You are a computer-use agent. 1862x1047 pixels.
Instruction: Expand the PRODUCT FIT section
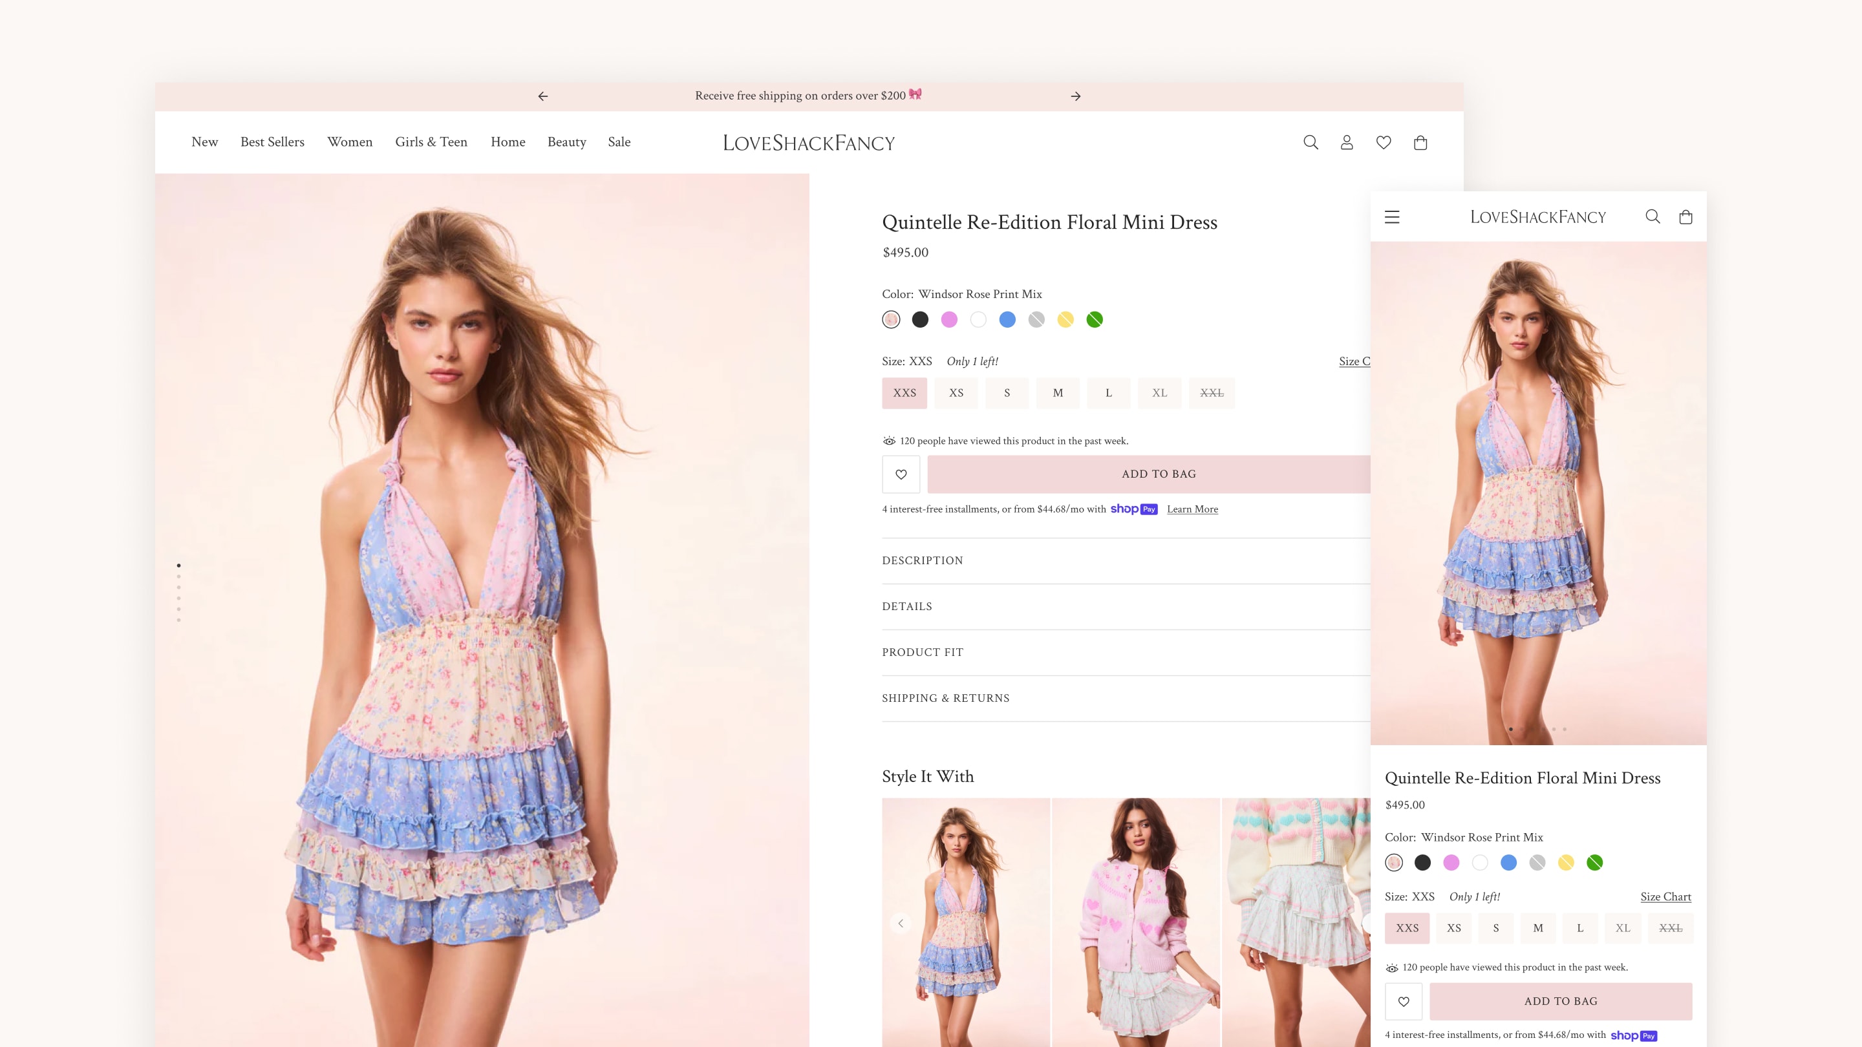pyautogui.click(x=923, y=651)
